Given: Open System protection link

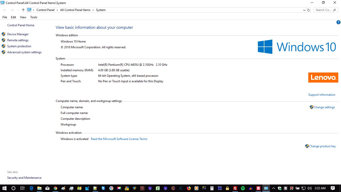Looking at the screenshot, I should click(x=19, y=46).
